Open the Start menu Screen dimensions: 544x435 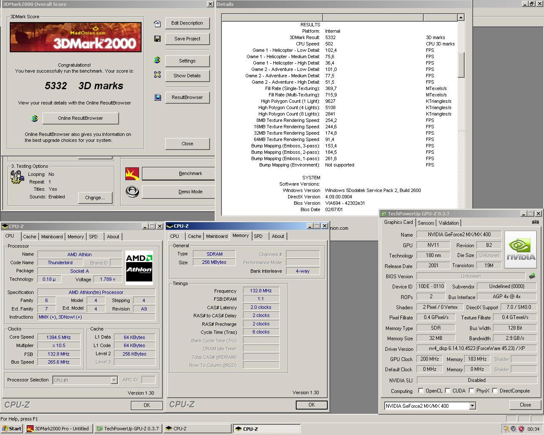12,429
